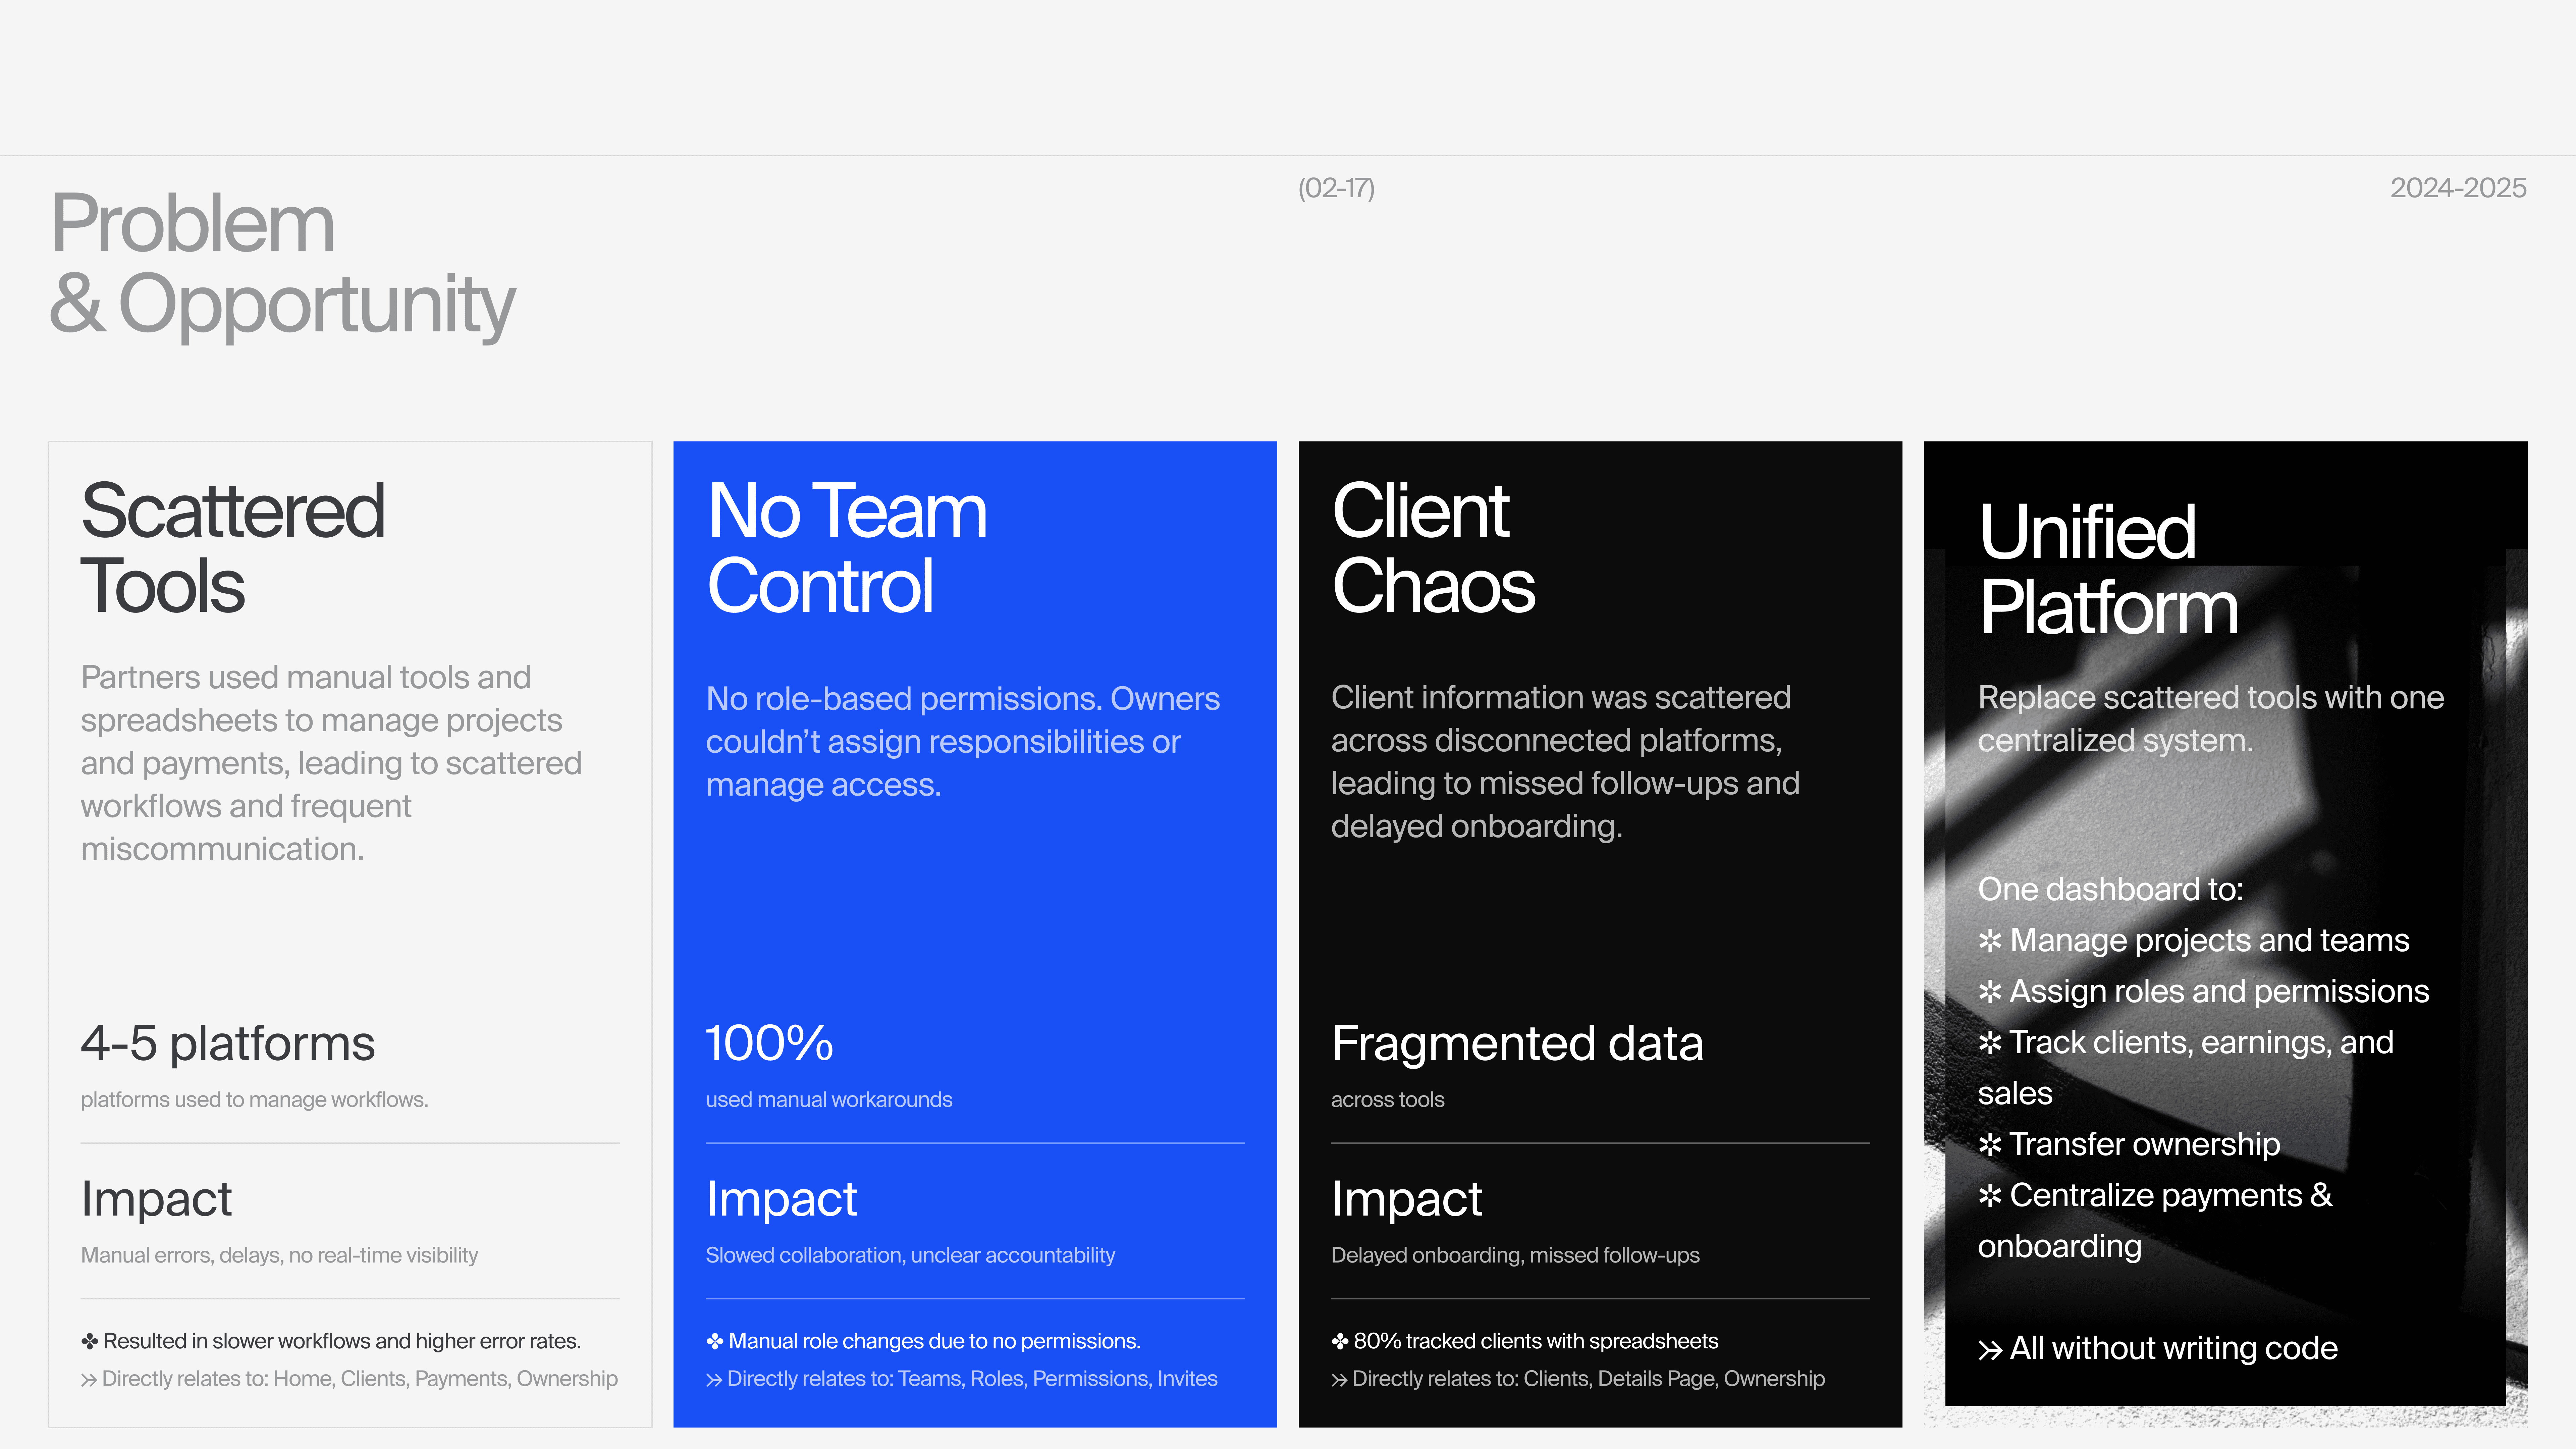Click the asterisk icon beside 'Centralize payments &'
Screen dimensions: 2576x1449
click(x=1990, y=1196)
